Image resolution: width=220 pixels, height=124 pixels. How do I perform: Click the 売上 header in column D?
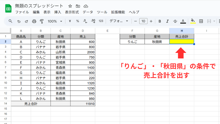tap(83, 37)
